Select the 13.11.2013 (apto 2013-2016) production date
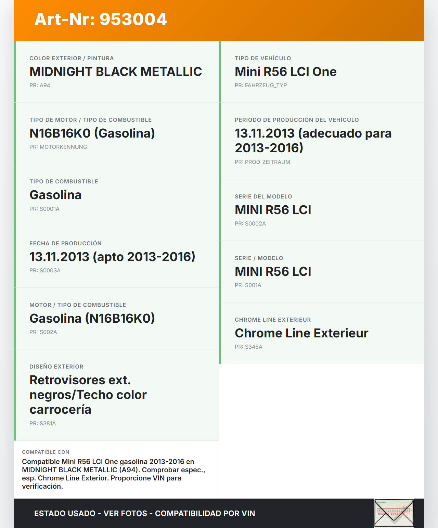 click(112, 257)
